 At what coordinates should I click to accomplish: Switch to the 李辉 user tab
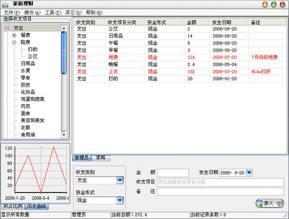click(x=101, y=158)
